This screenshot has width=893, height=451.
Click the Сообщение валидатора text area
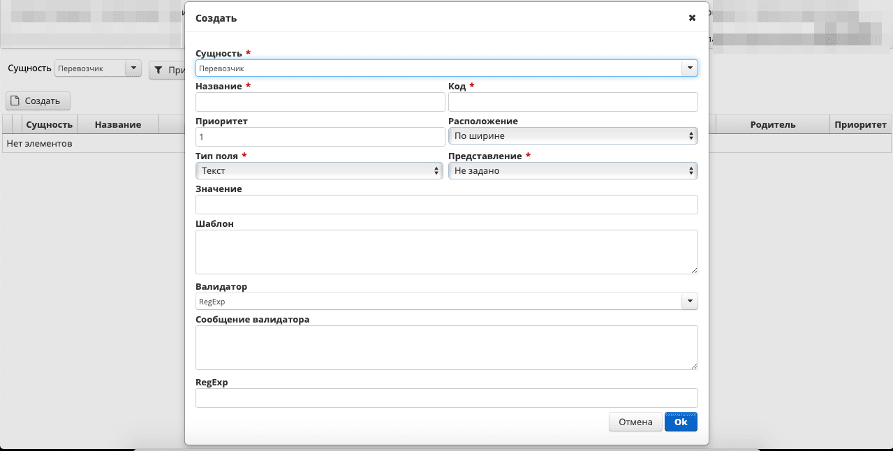[446, 347]
